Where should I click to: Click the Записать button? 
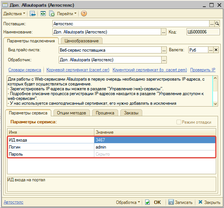[x=184, y=202]
